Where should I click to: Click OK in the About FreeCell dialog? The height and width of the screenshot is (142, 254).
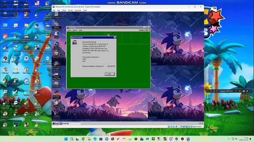[110, 74]
